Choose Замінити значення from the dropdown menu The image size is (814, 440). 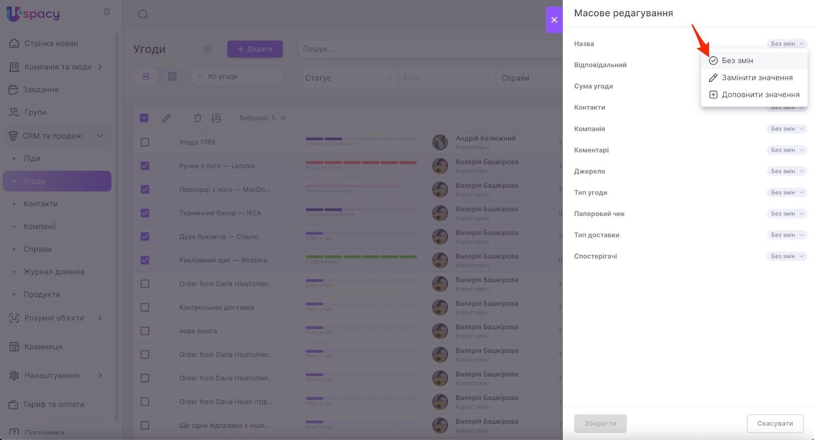(757, 78)
